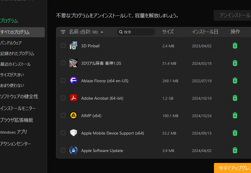Image resolution: width=251 pixels, height=173 pixels.
Task: Click the Apple Mobile Device Support icon
Action: point(73,133)
